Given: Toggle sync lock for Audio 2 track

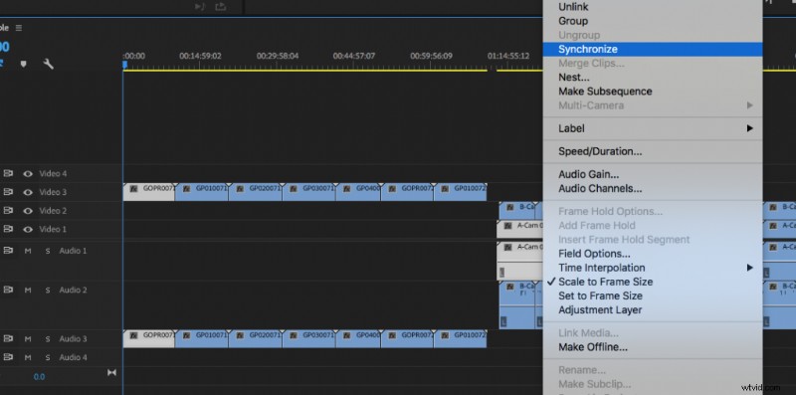Looking at the screenshot, I should coord(8,290).
